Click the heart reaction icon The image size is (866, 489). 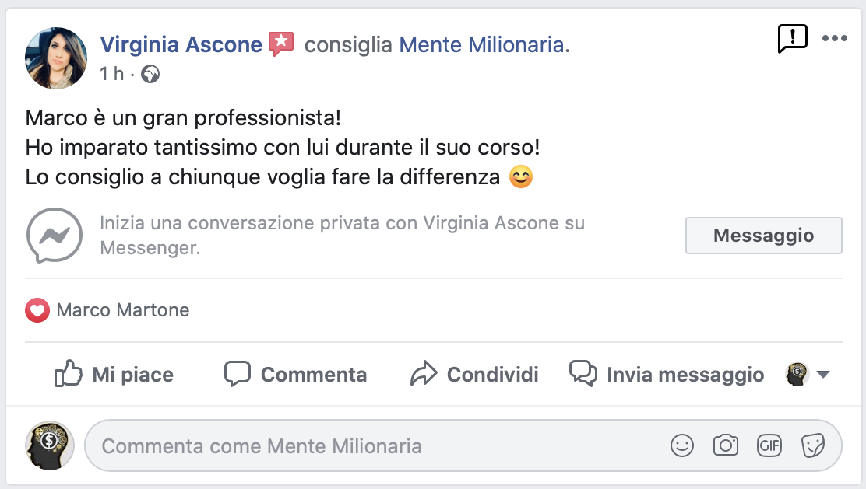pos(37,311)
